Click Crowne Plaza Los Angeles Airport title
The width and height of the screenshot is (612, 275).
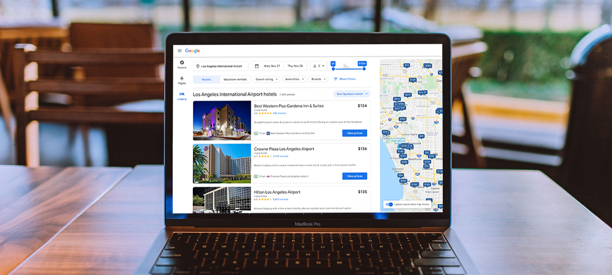click(x=284, y=149)
